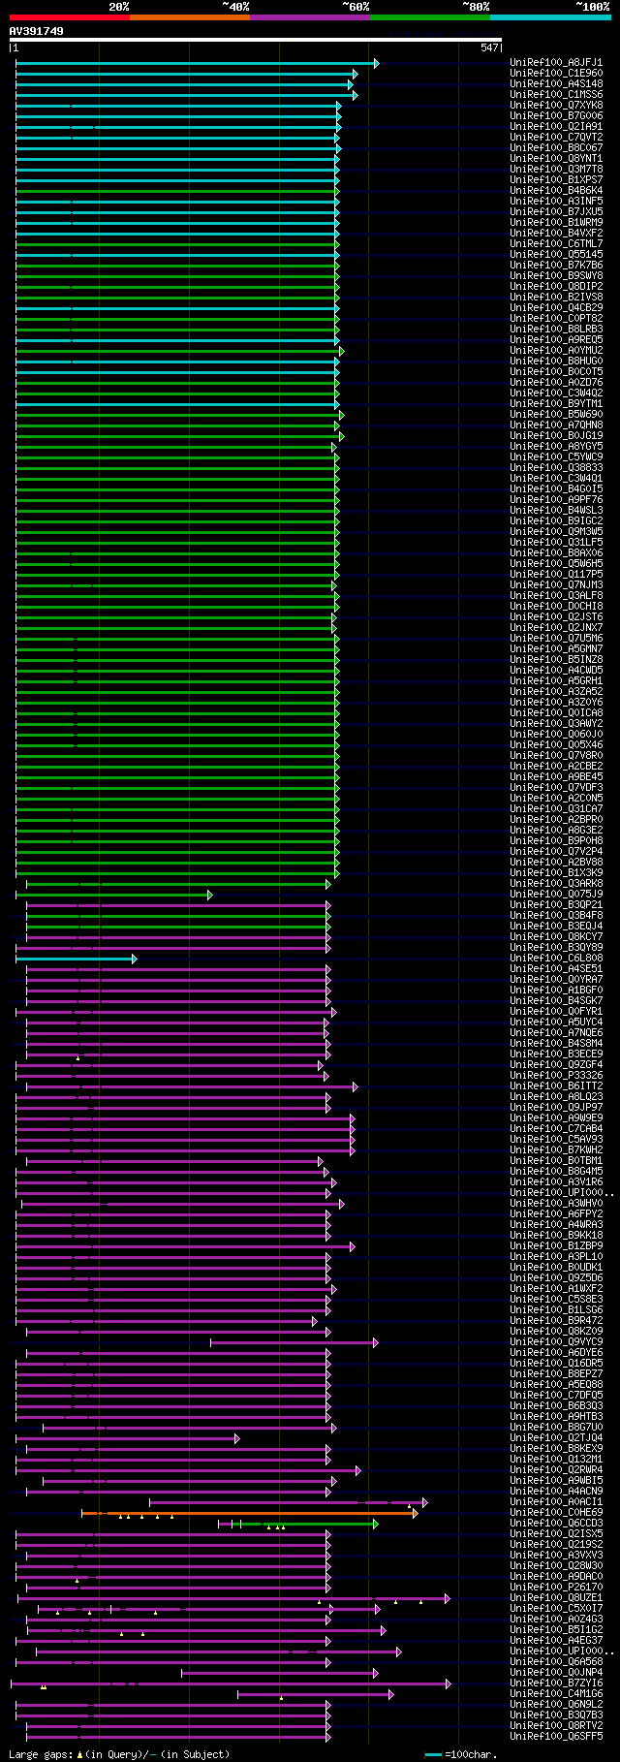Image resolution: width=620 pixels, height=1762 pixels.
Task: Open hit UniRef100_Q7XYK8
Action: pos(556,105)
